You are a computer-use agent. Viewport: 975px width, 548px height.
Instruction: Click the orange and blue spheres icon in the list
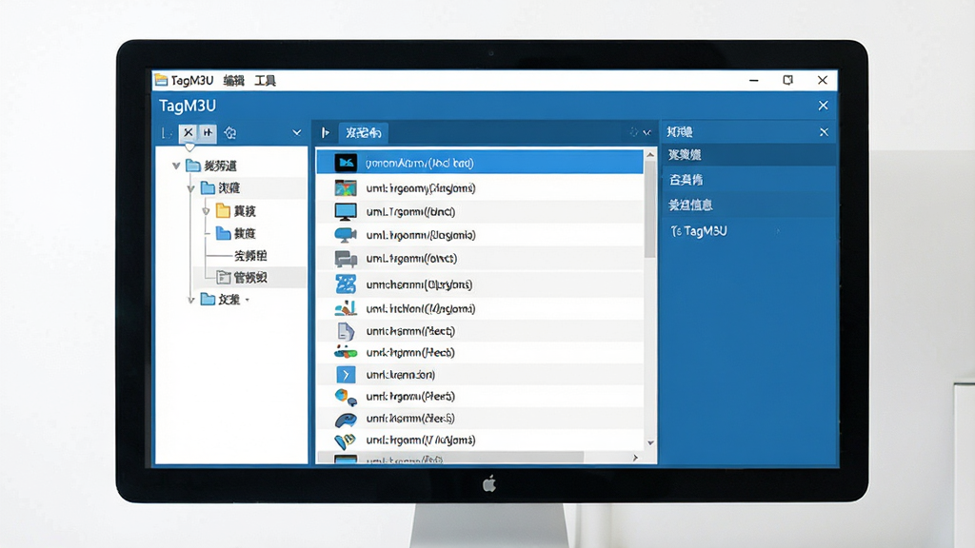pyautogui.click(x=346, y=397)
